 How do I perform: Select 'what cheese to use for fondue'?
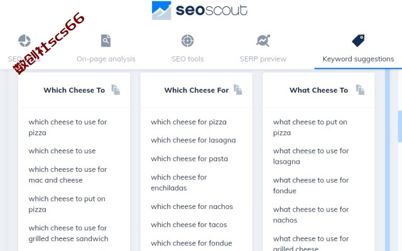(311, 186)
